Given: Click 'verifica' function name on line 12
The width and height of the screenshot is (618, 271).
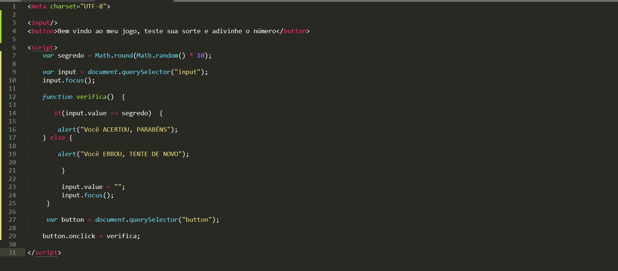Looking at the screenshot, I should 91,97.
